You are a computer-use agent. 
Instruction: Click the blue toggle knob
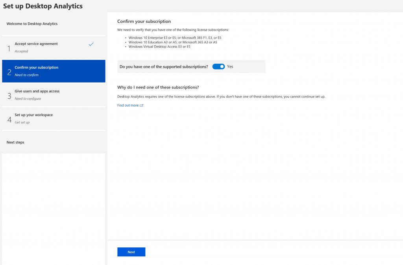pyautogui.click(x=222, y=66)
